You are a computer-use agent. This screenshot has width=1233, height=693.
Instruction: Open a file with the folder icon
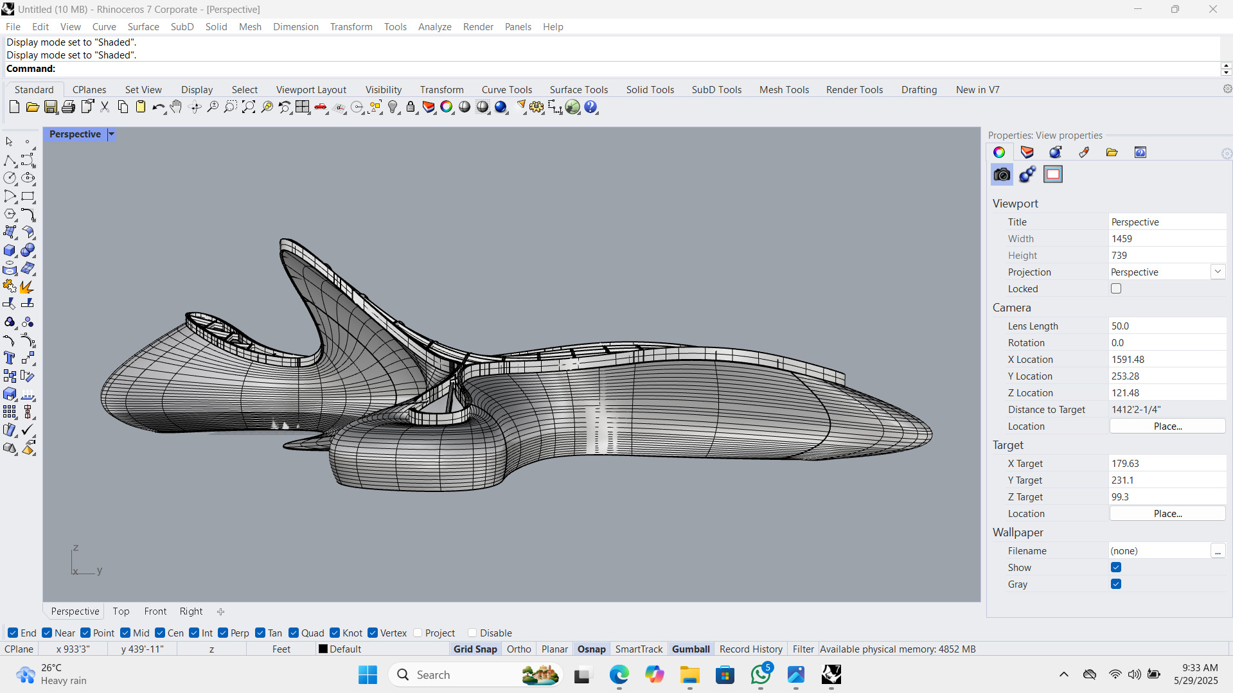(x=32, y=107)
